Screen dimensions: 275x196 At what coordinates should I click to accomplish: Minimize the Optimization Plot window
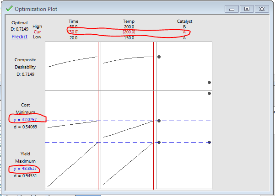232,9
